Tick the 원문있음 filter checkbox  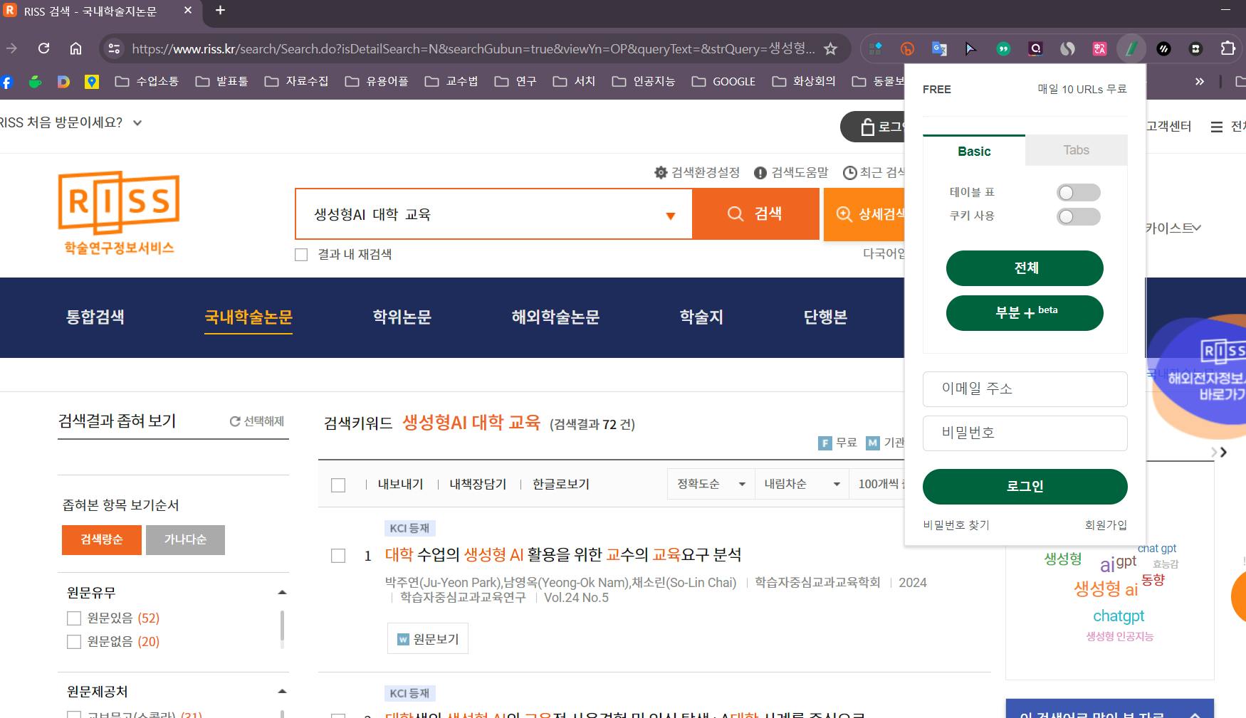pyautogui.click(x=74, y=618)
